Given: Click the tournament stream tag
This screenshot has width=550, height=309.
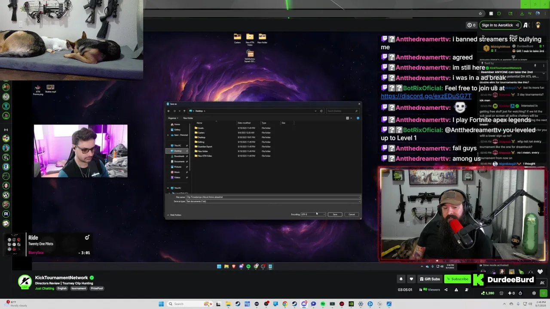Looking at the screenshot, I should (x=79, y=288).
